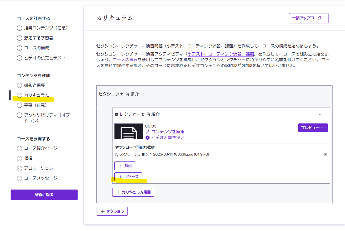Click the play icon beside ビデオと置き換え

147,137
